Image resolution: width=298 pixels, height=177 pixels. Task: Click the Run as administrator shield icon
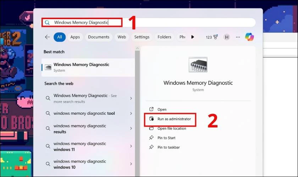tap(151, 119)
